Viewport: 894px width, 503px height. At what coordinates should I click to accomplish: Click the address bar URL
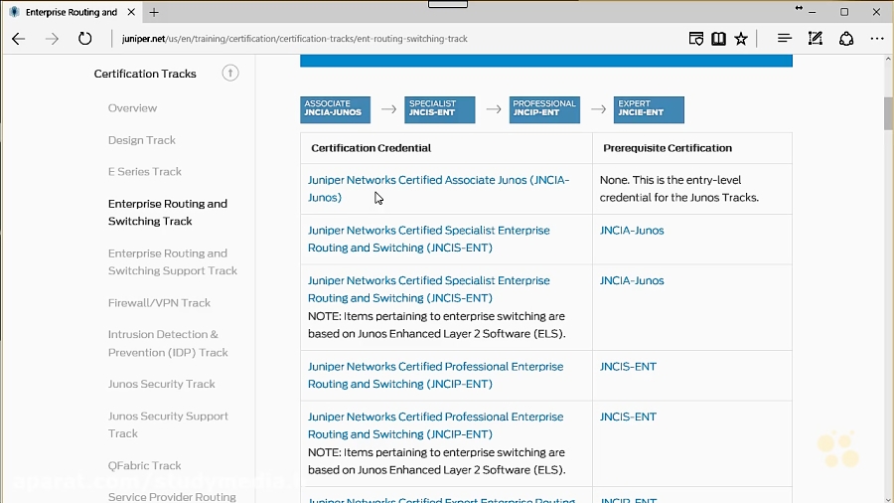[295, 39]
